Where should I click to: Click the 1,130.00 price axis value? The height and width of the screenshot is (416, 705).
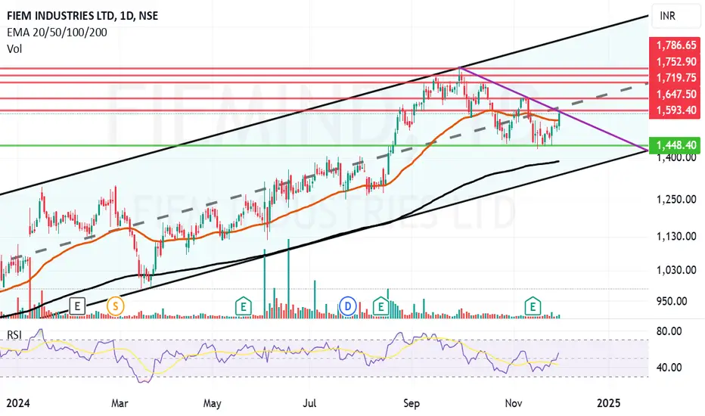[675, 236]
